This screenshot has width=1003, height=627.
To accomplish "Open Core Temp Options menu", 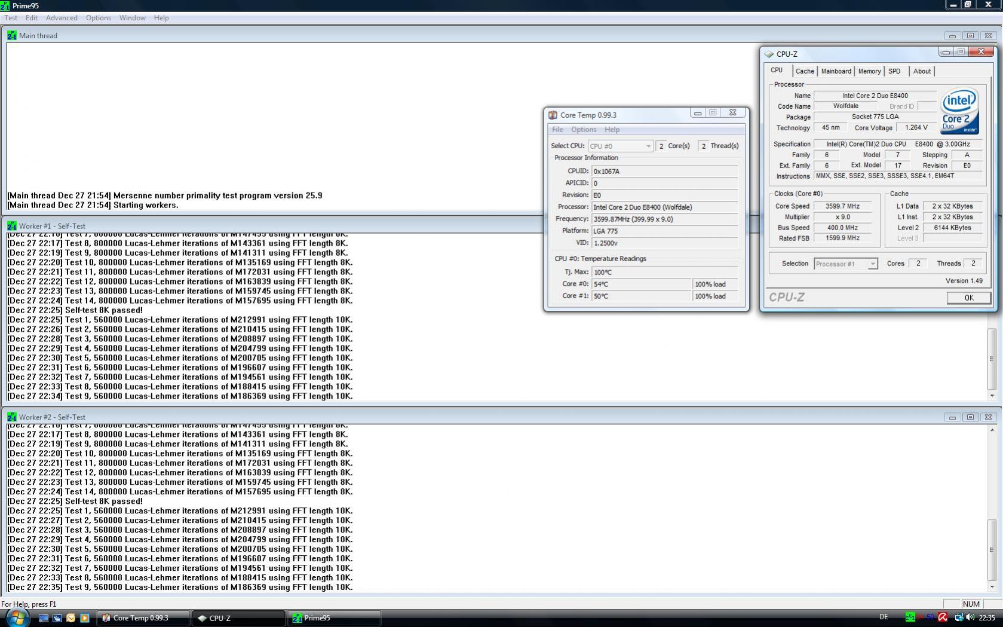I will [x=584, y=129].
